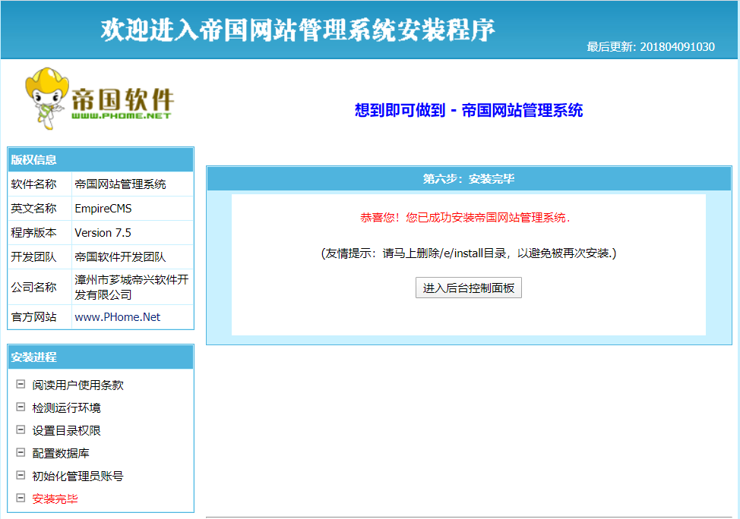Click the minus icon beside 阅读用户使用条款

tap(21, 384)
